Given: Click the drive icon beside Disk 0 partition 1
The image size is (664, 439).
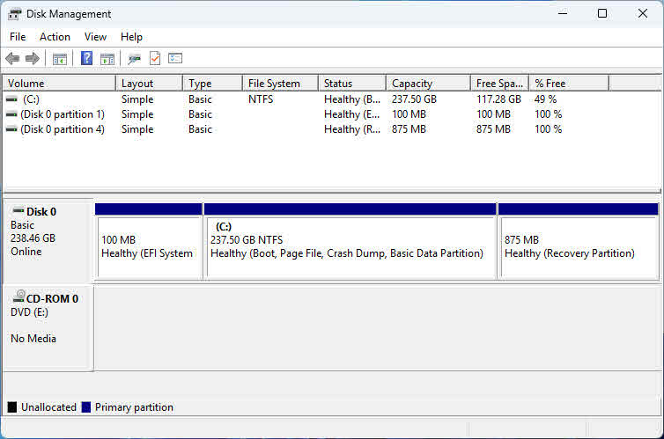Looking at the screenshot, I should tap(11, 114).
